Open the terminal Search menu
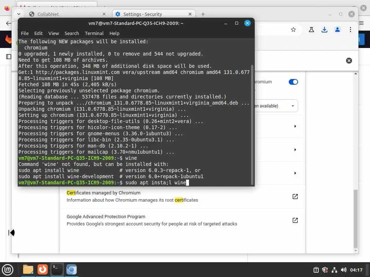 pyautogui.click(x=72, y=34)
